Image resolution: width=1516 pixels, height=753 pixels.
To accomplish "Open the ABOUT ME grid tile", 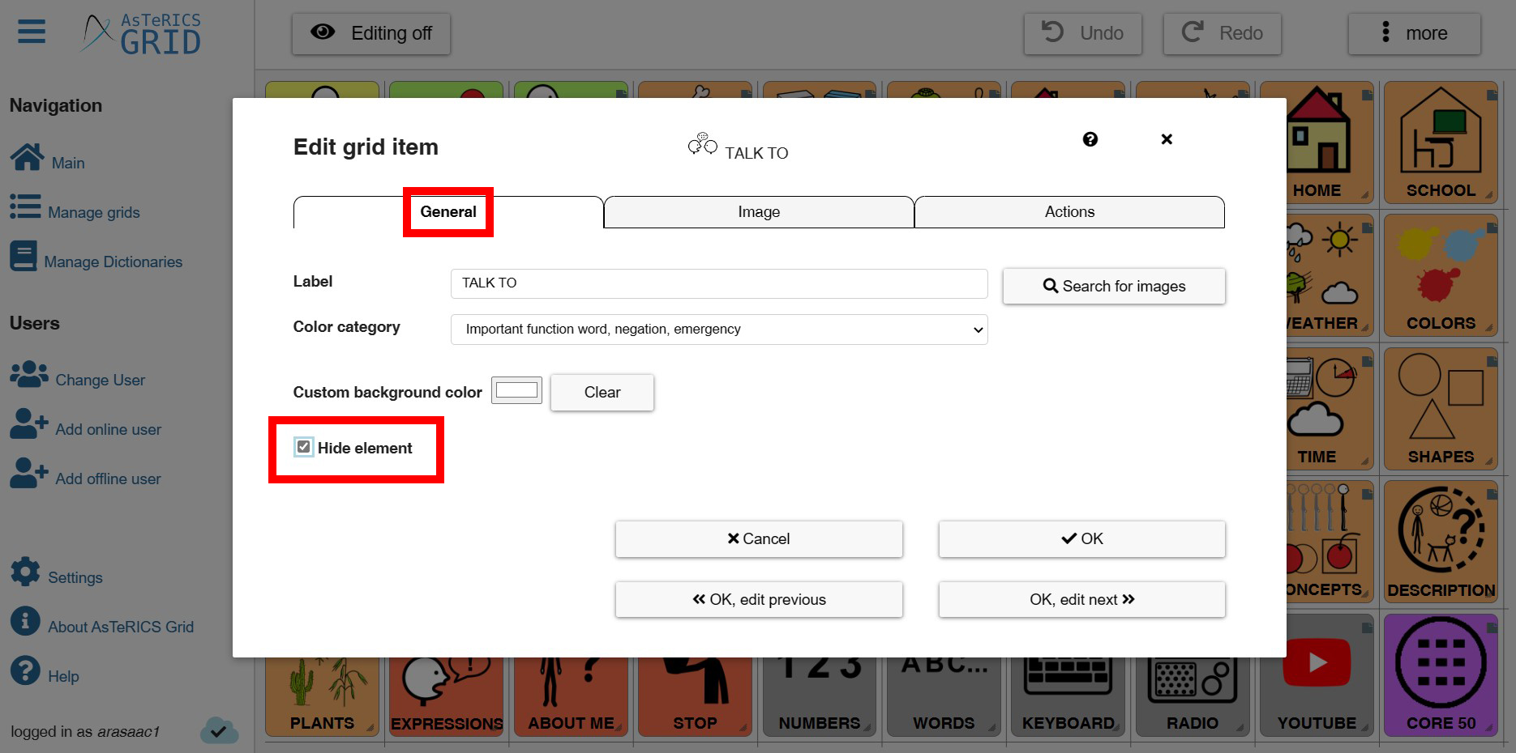I will pos(571,696).
